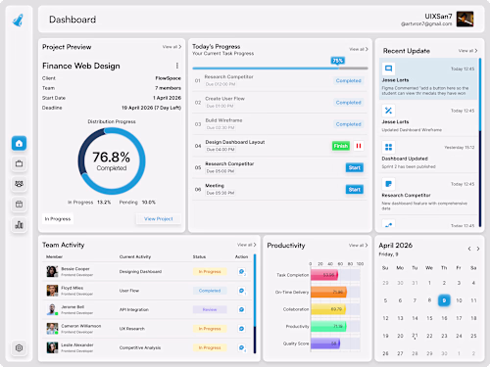Go to previous month in calendar
Viewport: 490px width, 367px height.
(469, 249)
